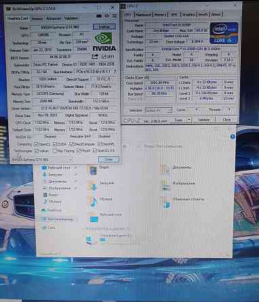Open the Mainboard tab in CPU-Z

(x=143, y=15)
